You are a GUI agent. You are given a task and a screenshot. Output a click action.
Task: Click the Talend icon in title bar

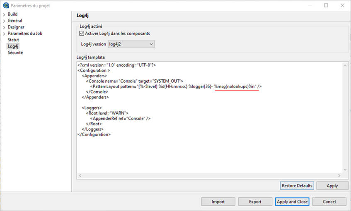6,5
